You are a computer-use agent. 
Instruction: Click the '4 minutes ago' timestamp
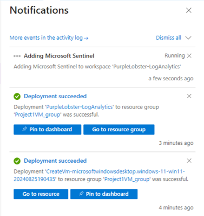[x=176, y=207]
